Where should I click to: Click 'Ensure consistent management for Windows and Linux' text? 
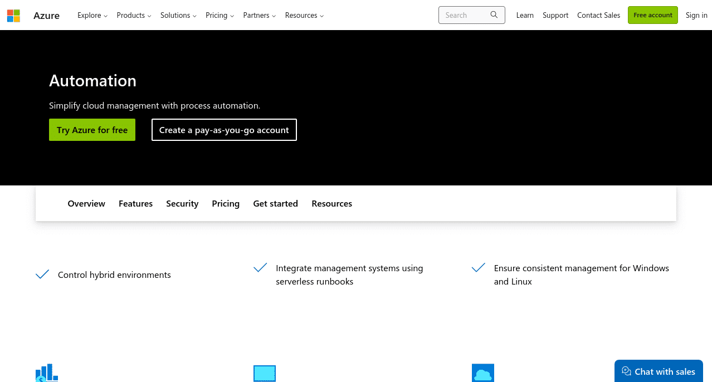[x=582, y=275]
